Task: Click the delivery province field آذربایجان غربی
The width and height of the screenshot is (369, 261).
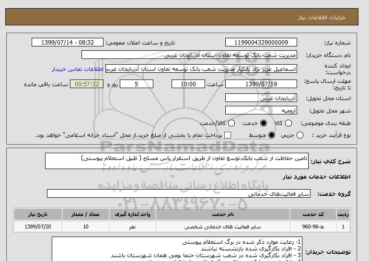Action: point(261,98)
